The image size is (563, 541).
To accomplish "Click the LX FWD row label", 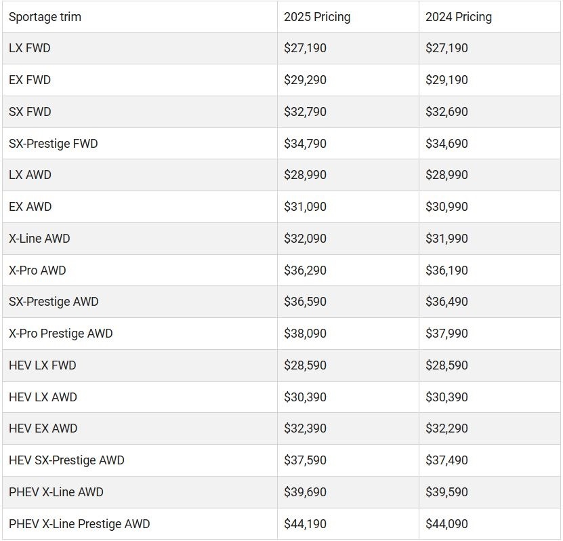I will 29,48.
